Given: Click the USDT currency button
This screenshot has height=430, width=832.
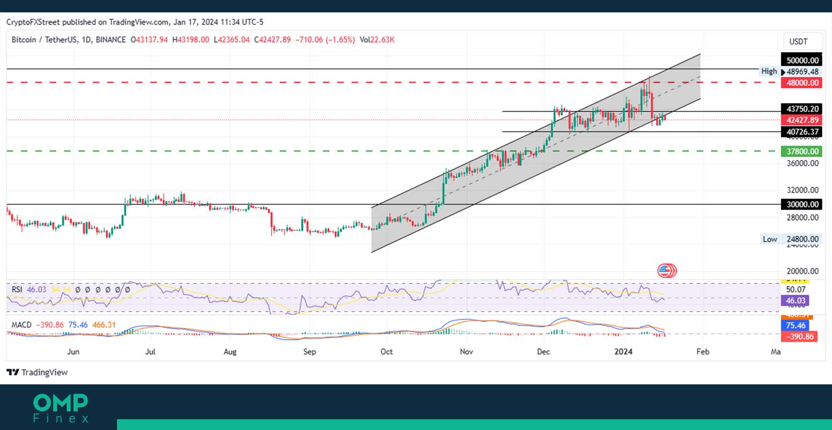Looking at the screenshot, I should [802, 41].
